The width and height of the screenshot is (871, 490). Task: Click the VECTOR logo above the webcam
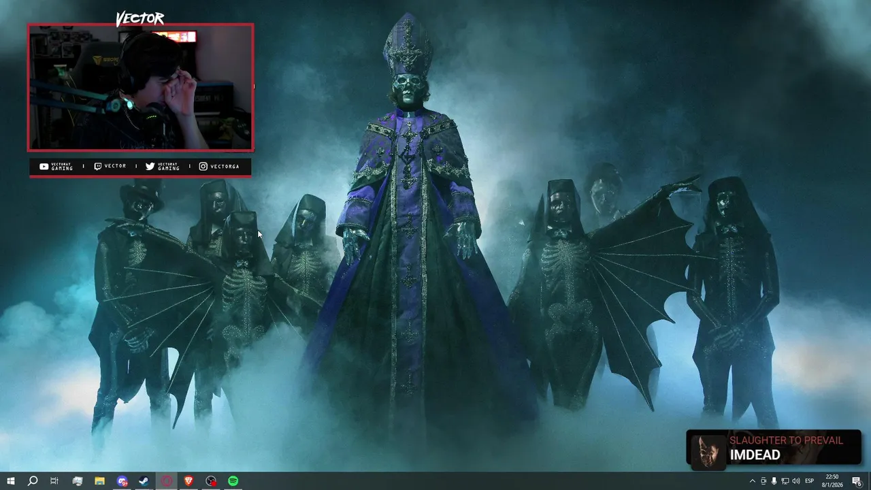139,19
